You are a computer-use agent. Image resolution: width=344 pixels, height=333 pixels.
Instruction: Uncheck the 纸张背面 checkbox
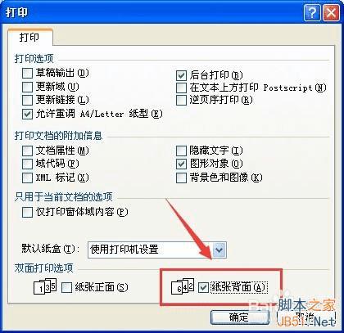204,287
